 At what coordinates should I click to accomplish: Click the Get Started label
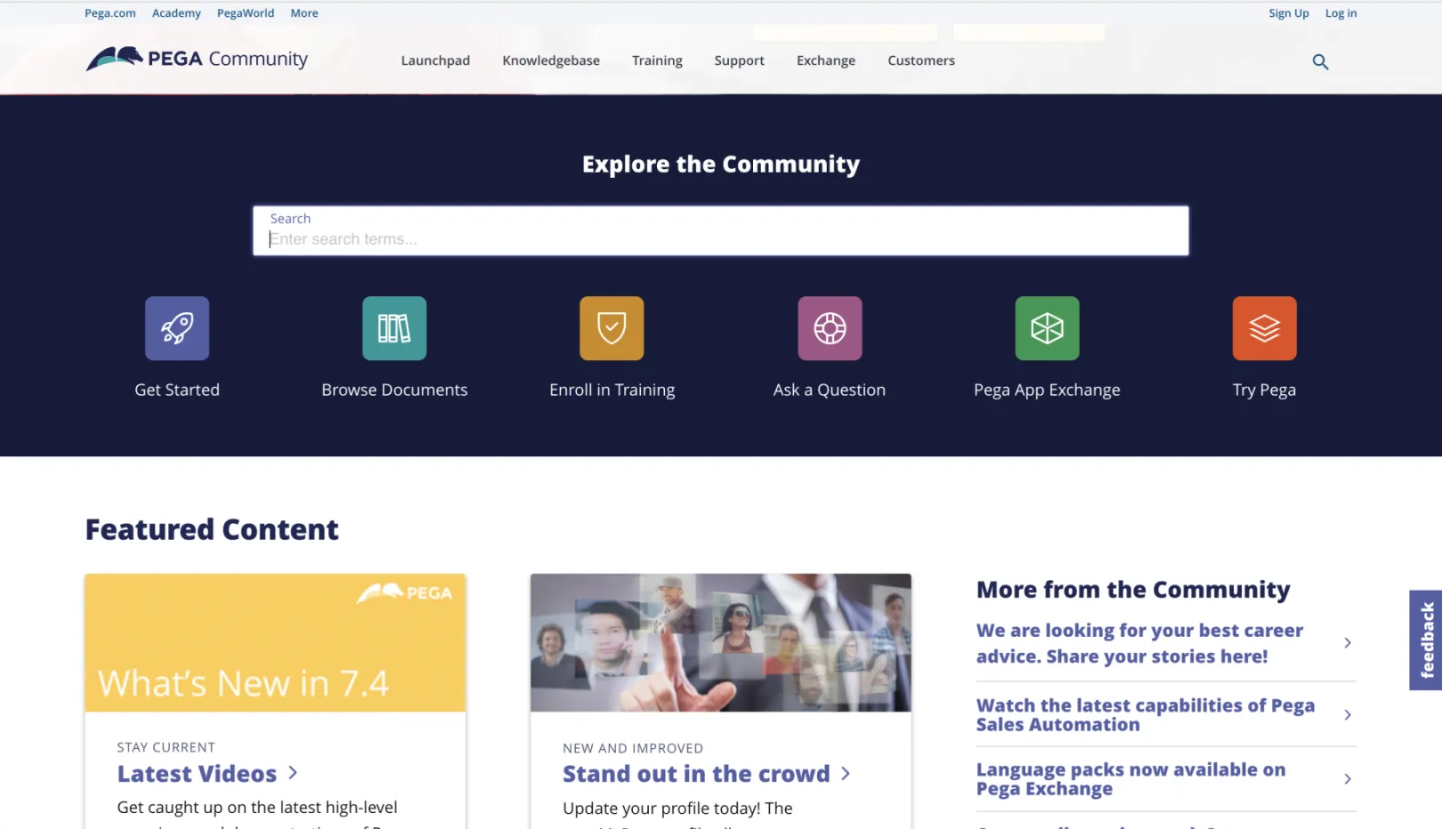click(177, 390)
